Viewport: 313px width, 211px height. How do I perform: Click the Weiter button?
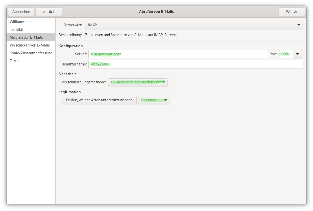[291, 12]
